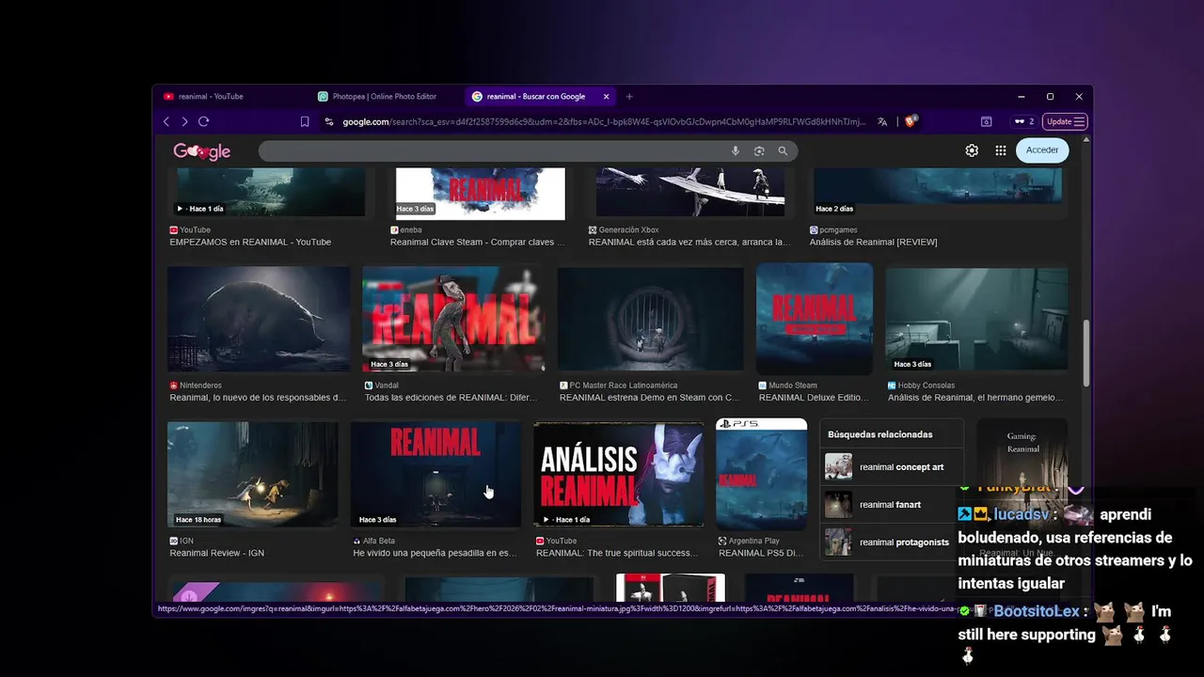Click the Google logo
The height and width of the screenshot is (677, 1204).
point(201,151)
